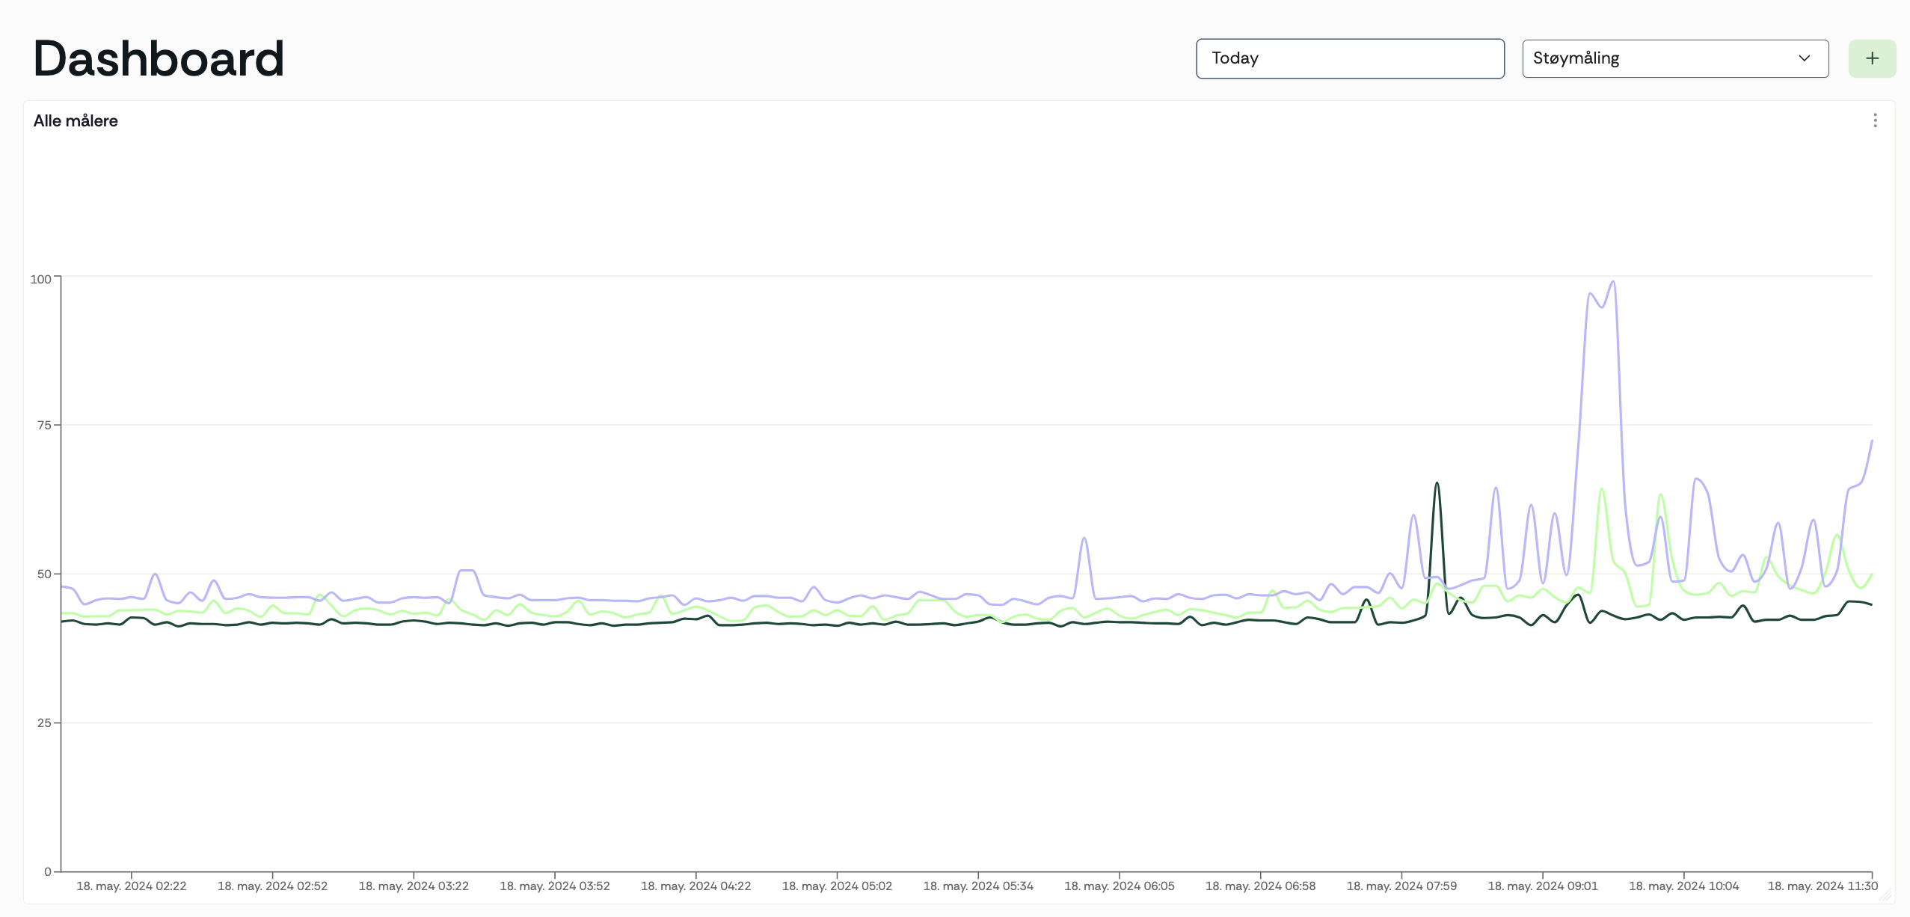
Task: Click the Dashboard heading
Action: click(x=159, y=58)
